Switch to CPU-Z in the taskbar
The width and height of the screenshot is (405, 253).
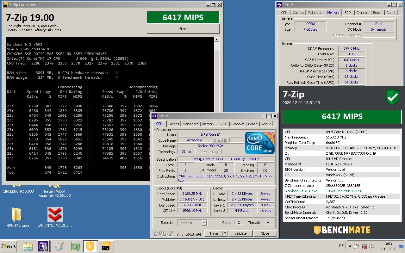pyautogui.click(x=43, y=246)
